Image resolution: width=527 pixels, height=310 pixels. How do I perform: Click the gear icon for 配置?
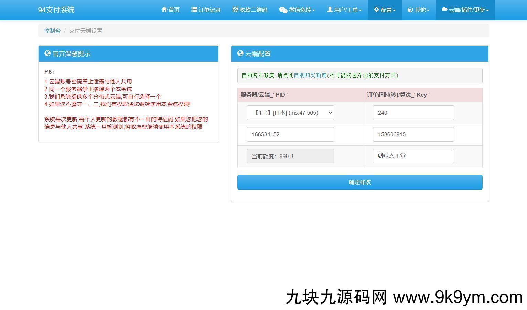tap(376, 10)
